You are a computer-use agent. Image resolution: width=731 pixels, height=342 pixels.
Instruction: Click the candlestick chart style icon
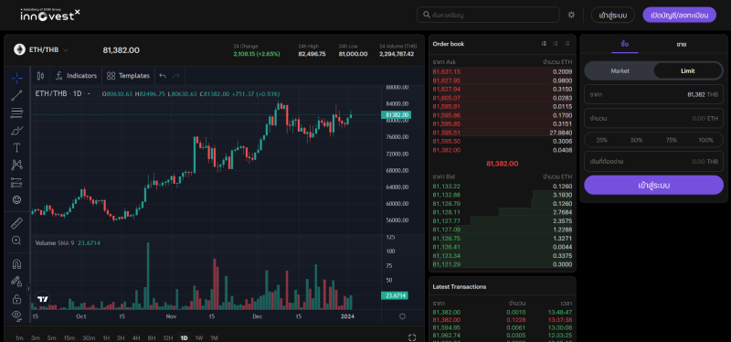40,76
